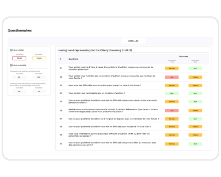This screenshot has height=177, width=221.
Task: Select first Parfois badge on question 01
Action: point(172,68)
